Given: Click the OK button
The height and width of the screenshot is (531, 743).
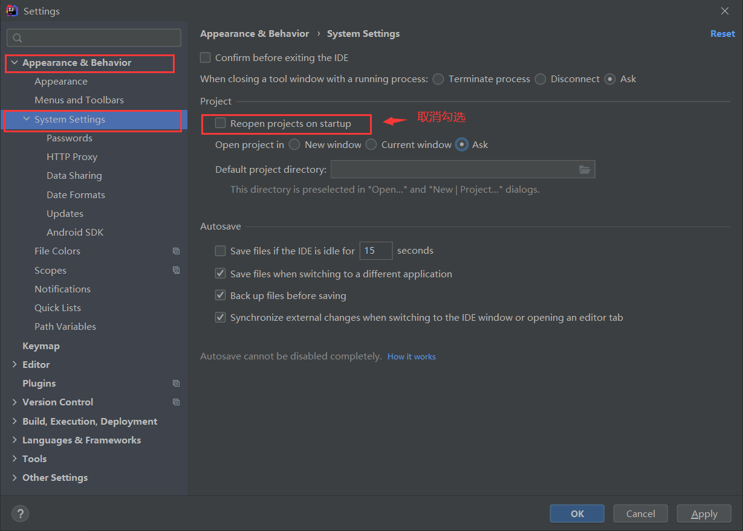Looking at the screenshot, I should coord(577,513).
